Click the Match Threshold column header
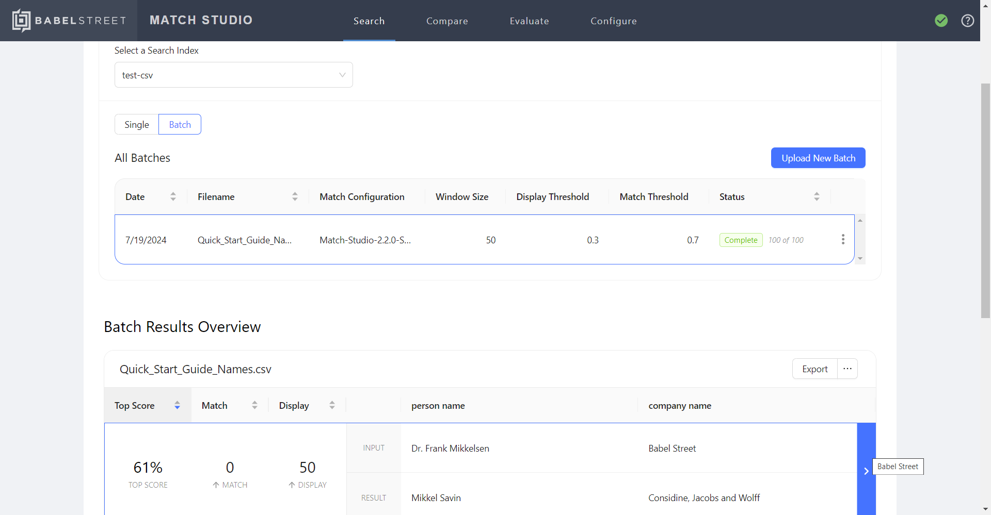This screenshot has height=515, width=991. [x=654, y=196]
